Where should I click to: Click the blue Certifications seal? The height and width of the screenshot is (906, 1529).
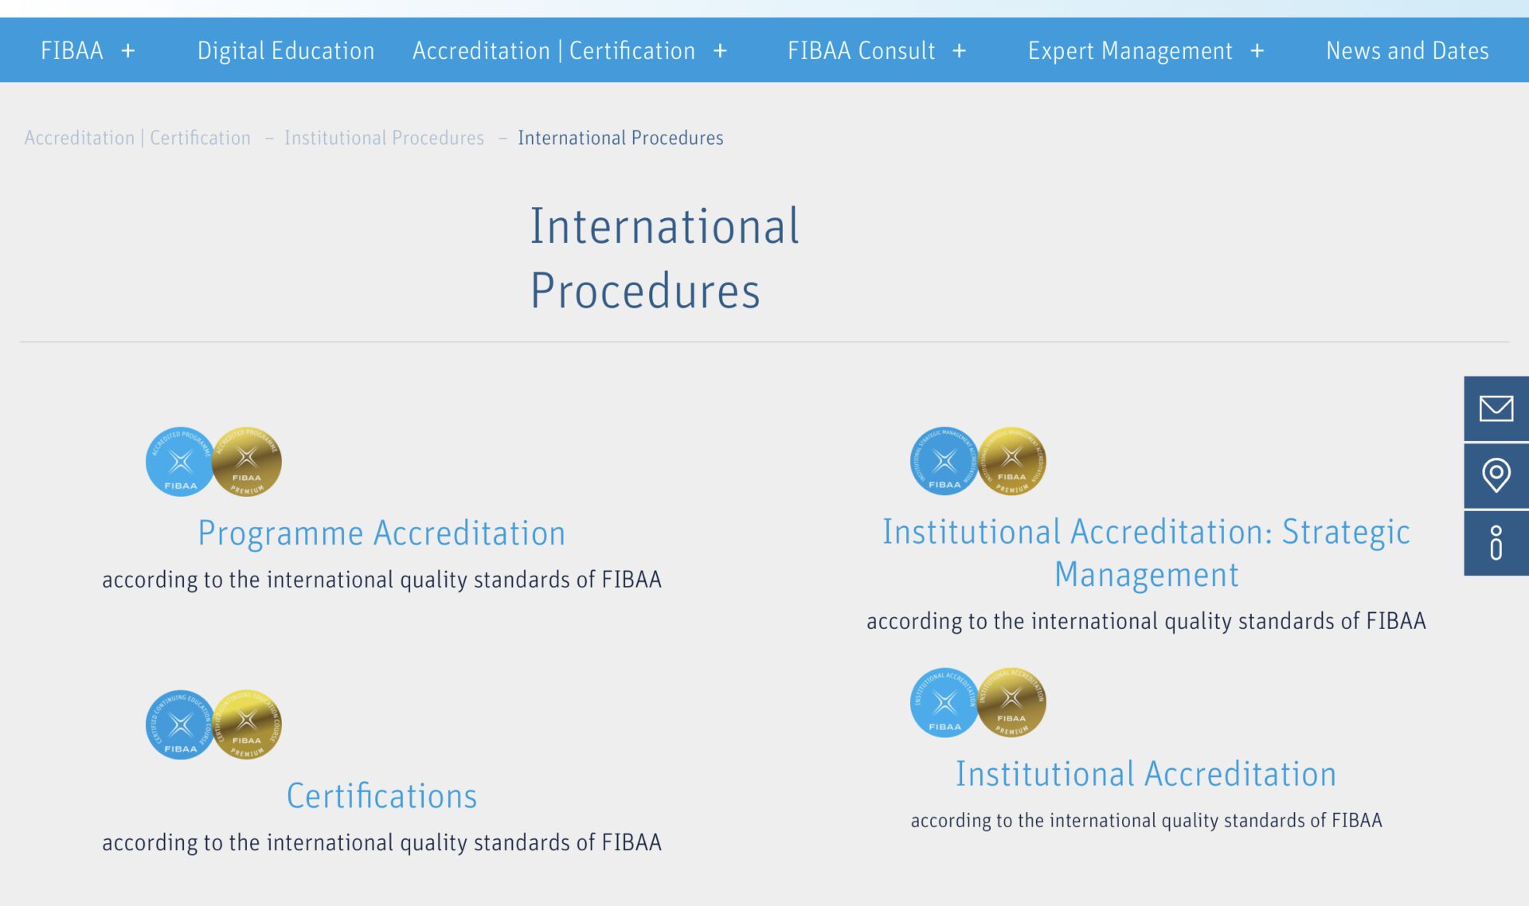180,724
